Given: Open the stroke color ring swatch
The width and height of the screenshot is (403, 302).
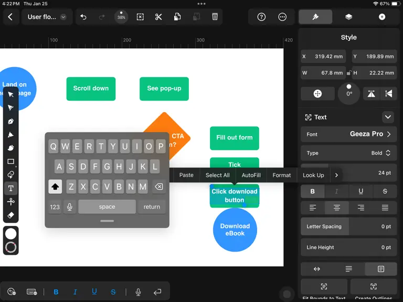Looking at the screenshot, I should (11, 247).
